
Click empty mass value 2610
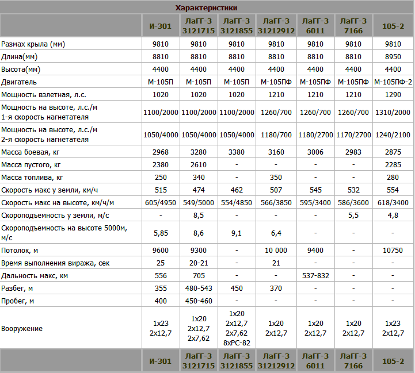(x=199, y=165)
